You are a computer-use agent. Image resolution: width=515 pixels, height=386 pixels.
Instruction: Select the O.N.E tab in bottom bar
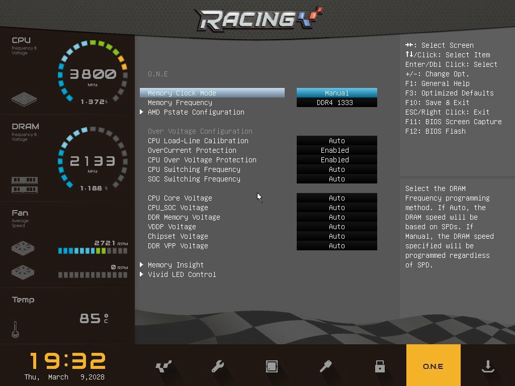tap(433, 366)
